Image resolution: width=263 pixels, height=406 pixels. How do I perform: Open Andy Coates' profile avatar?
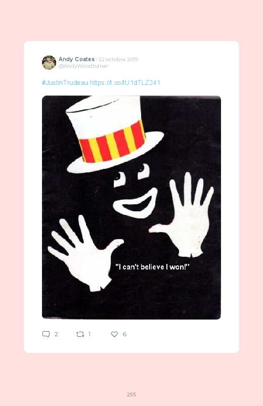coord(49,62)
